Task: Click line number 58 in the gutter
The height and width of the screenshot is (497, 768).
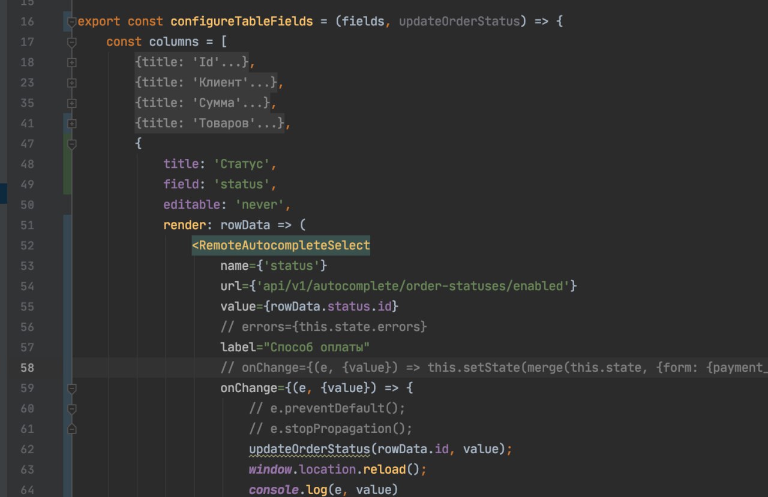Action: pos(27,368)
